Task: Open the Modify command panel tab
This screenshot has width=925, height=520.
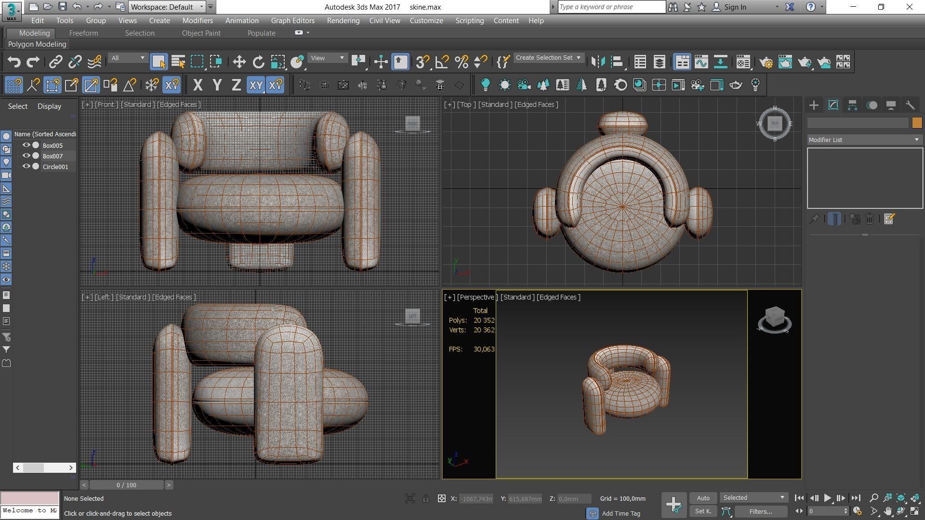Action: pos(833,105)
